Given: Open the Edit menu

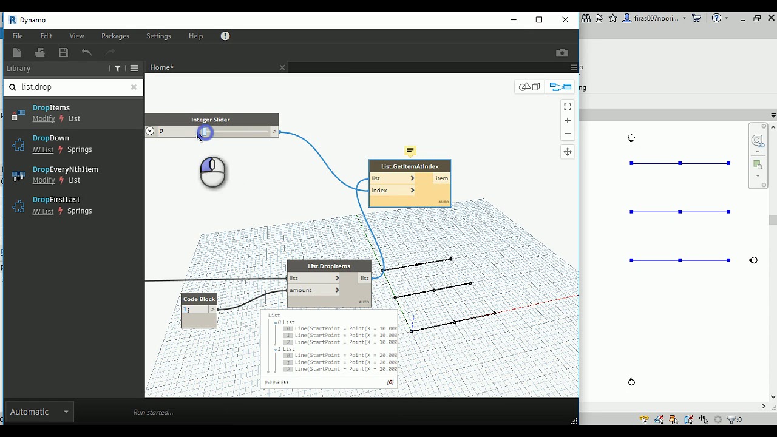Looking at the screenshot, I should pyautogui.click(x=46, y=36).
